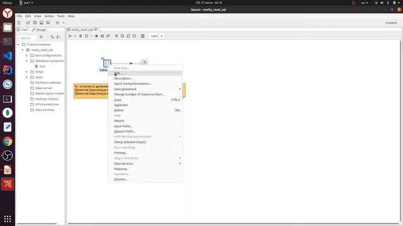403x226 pixels.
Task: Toggle the execution results pane icon
Action: pyautogui.click(x=143, y=36)
